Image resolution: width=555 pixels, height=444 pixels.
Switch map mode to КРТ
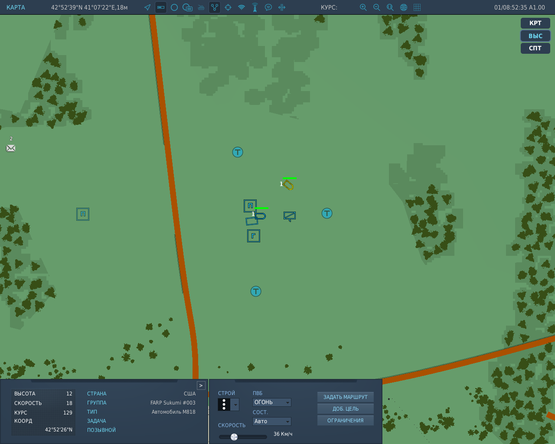[x=535, y=23]
